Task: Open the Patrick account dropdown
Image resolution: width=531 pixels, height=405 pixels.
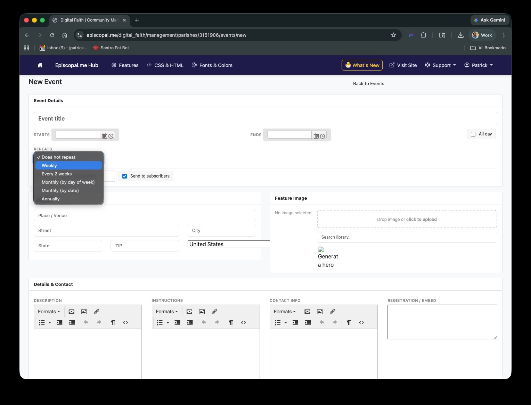Action: click(x=479, y=65)
